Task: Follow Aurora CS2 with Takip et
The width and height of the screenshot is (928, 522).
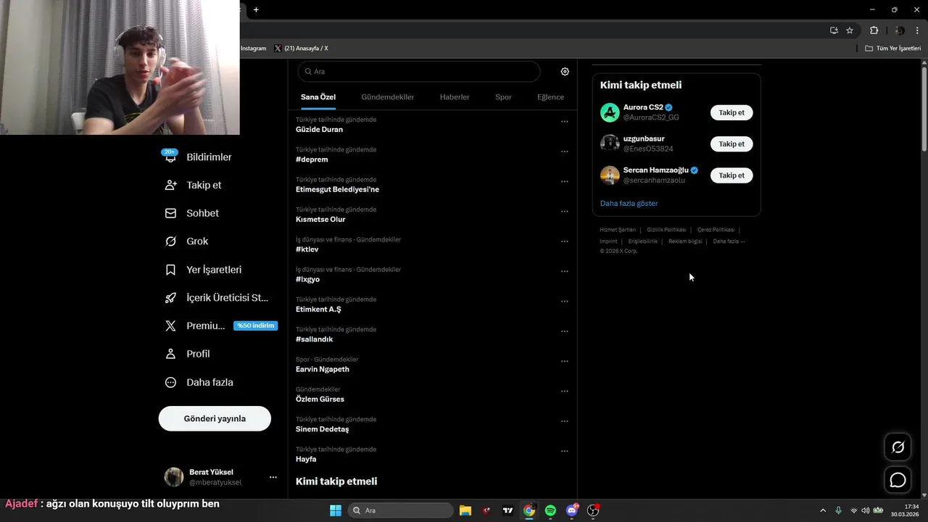Action: point(732,112)
